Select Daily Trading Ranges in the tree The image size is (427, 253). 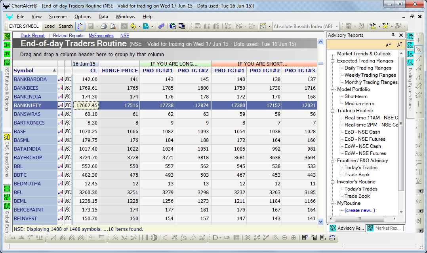pyautogui.click(x=368, y=68)
